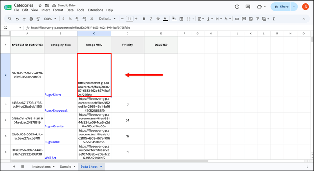Toggle strikethrough formatting
This screenshot has width=314, height=171.
(x=158, y=19)
